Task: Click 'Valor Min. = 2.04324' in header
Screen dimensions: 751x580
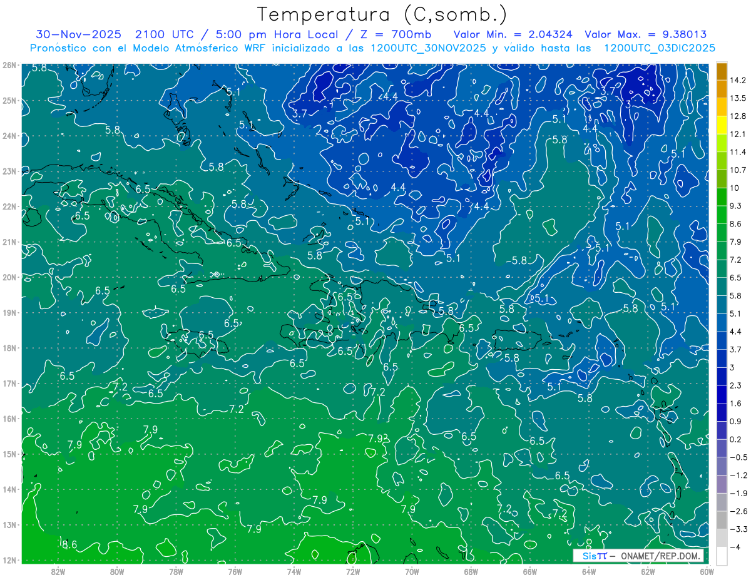Action: coord(512,34)
